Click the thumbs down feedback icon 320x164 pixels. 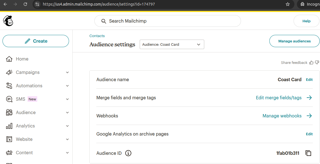pyautogui.click(x=317, y=62)
